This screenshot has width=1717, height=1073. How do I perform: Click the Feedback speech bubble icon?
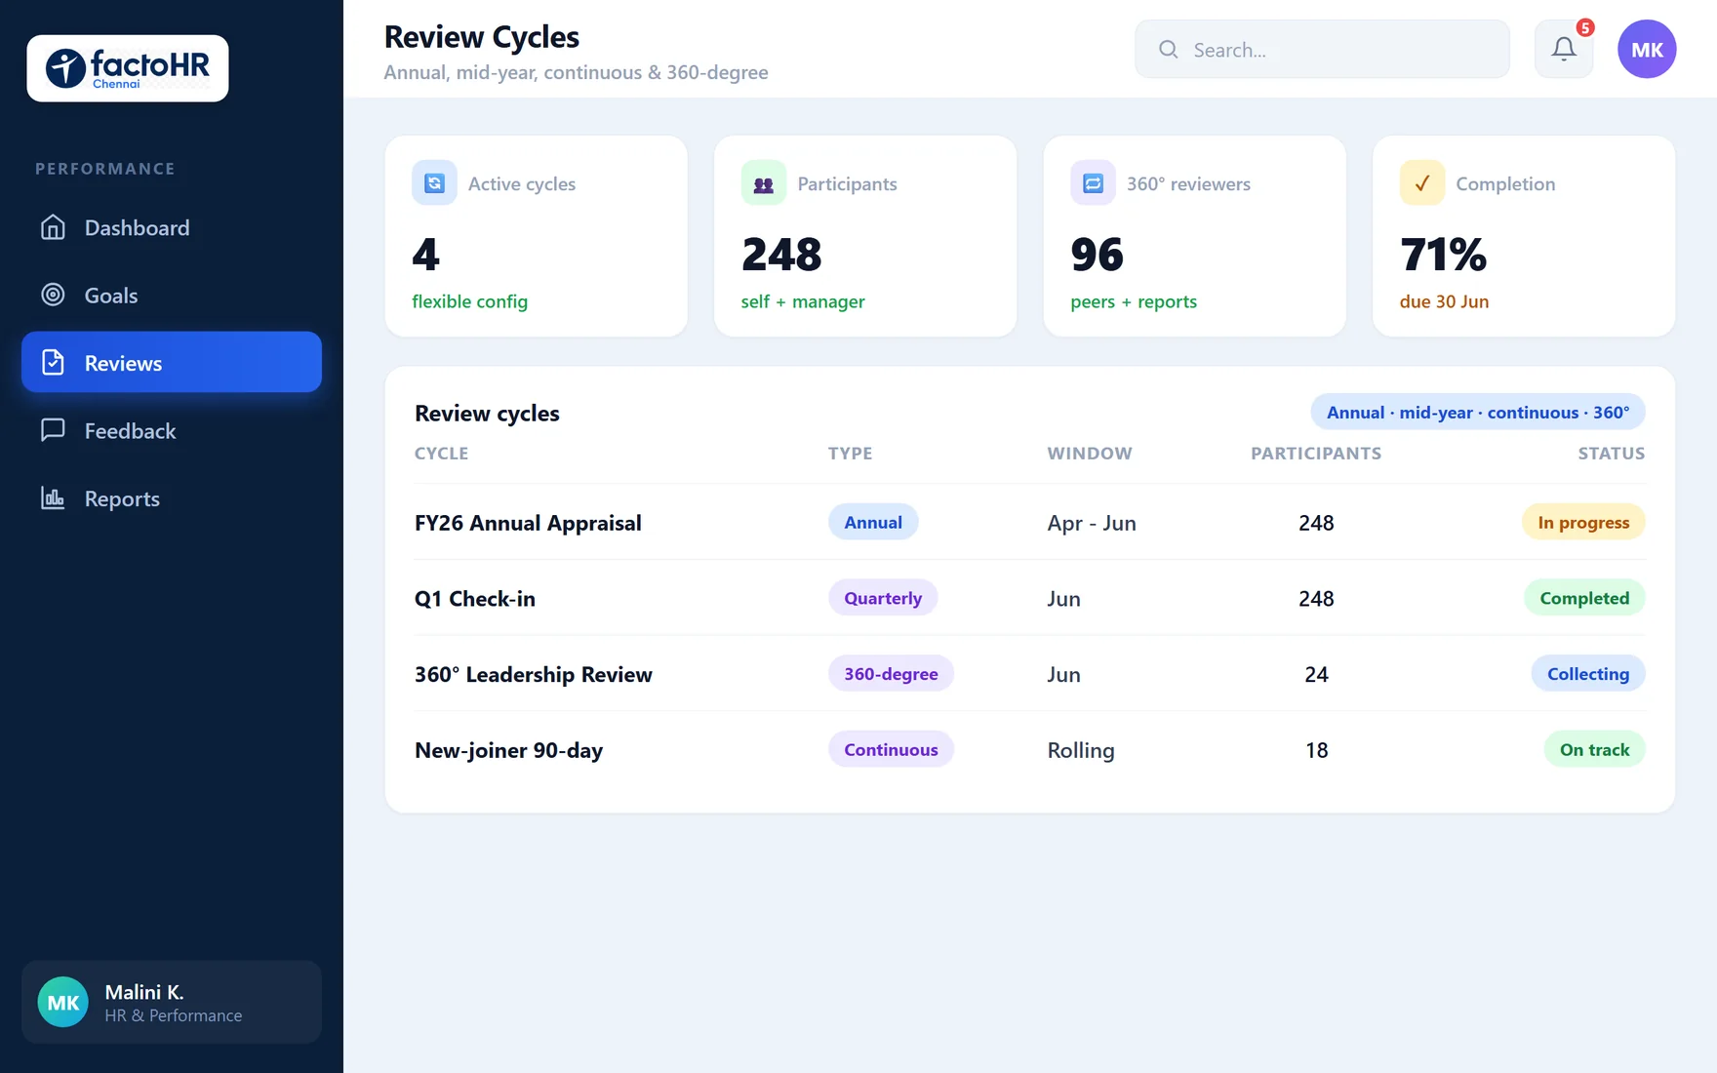pyautogui.click(x=53, y=430)
